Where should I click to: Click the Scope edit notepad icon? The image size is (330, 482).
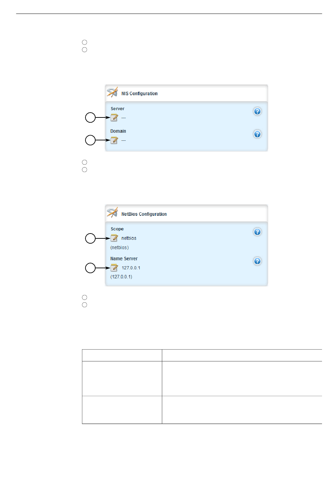pos(114,238)
